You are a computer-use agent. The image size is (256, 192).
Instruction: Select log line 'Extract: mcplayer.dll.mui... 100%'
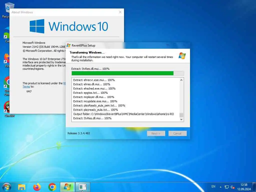tap(93, 97)
